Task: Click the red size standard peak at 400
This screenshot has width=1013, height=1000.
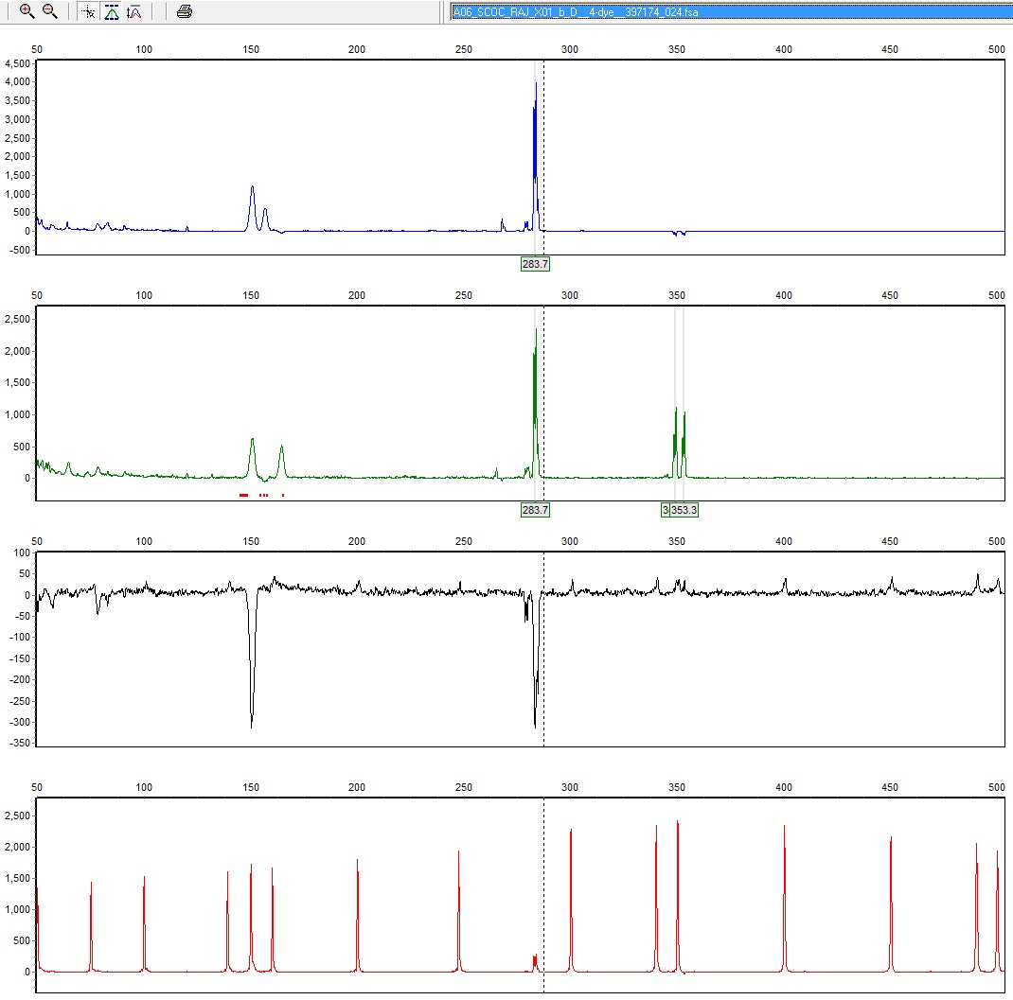Action: (784, 899)
